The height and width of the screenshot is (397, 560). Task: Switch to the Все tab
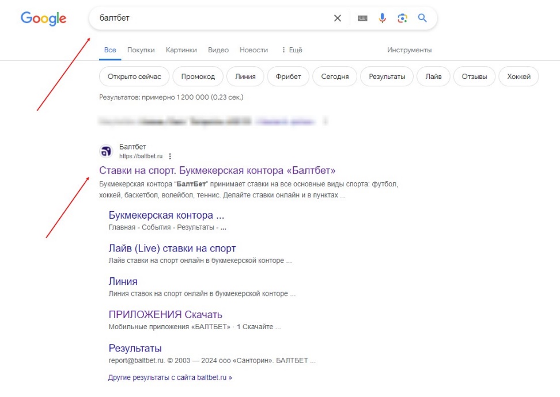pyautogui.click(x=110, y=50)
